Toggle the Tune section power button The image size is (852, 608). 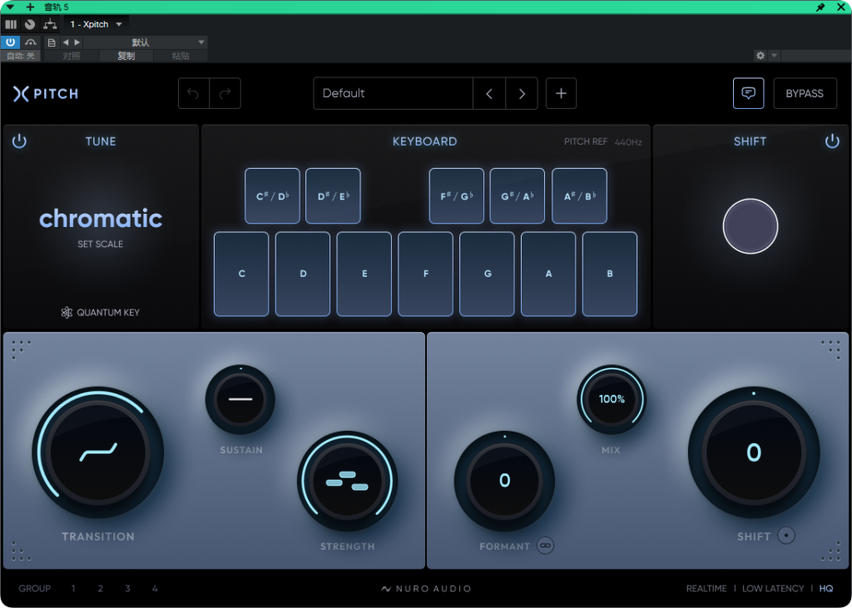tap(19, 142)
